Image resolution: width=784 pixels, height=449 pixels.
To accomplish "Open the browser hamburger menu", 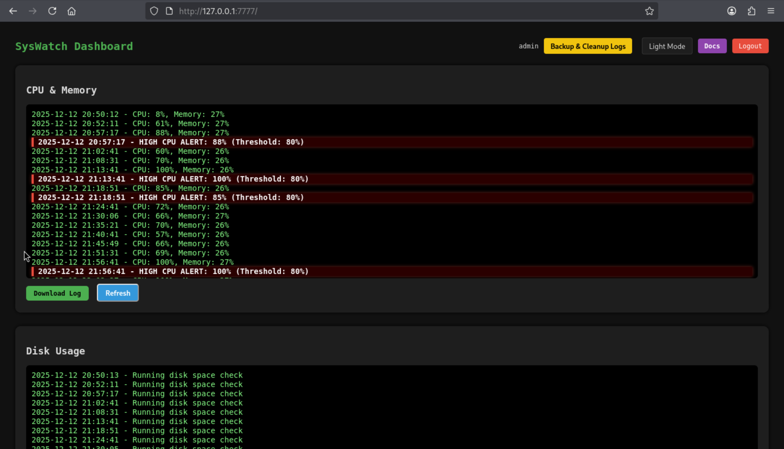I will click(771, 11).
